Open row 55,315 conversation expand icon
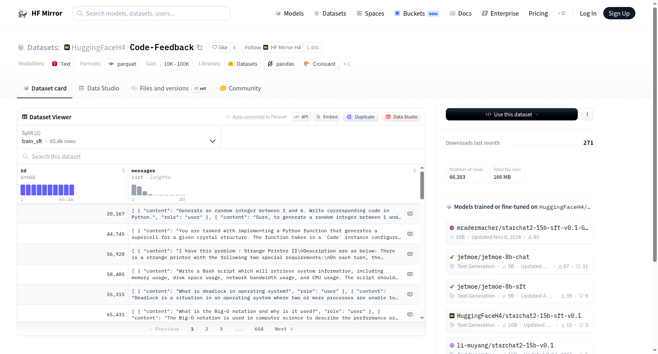 [410, 294]
